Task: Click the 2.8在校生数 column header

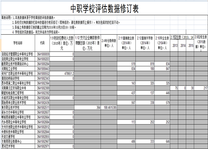Action: tap(201, 43)
